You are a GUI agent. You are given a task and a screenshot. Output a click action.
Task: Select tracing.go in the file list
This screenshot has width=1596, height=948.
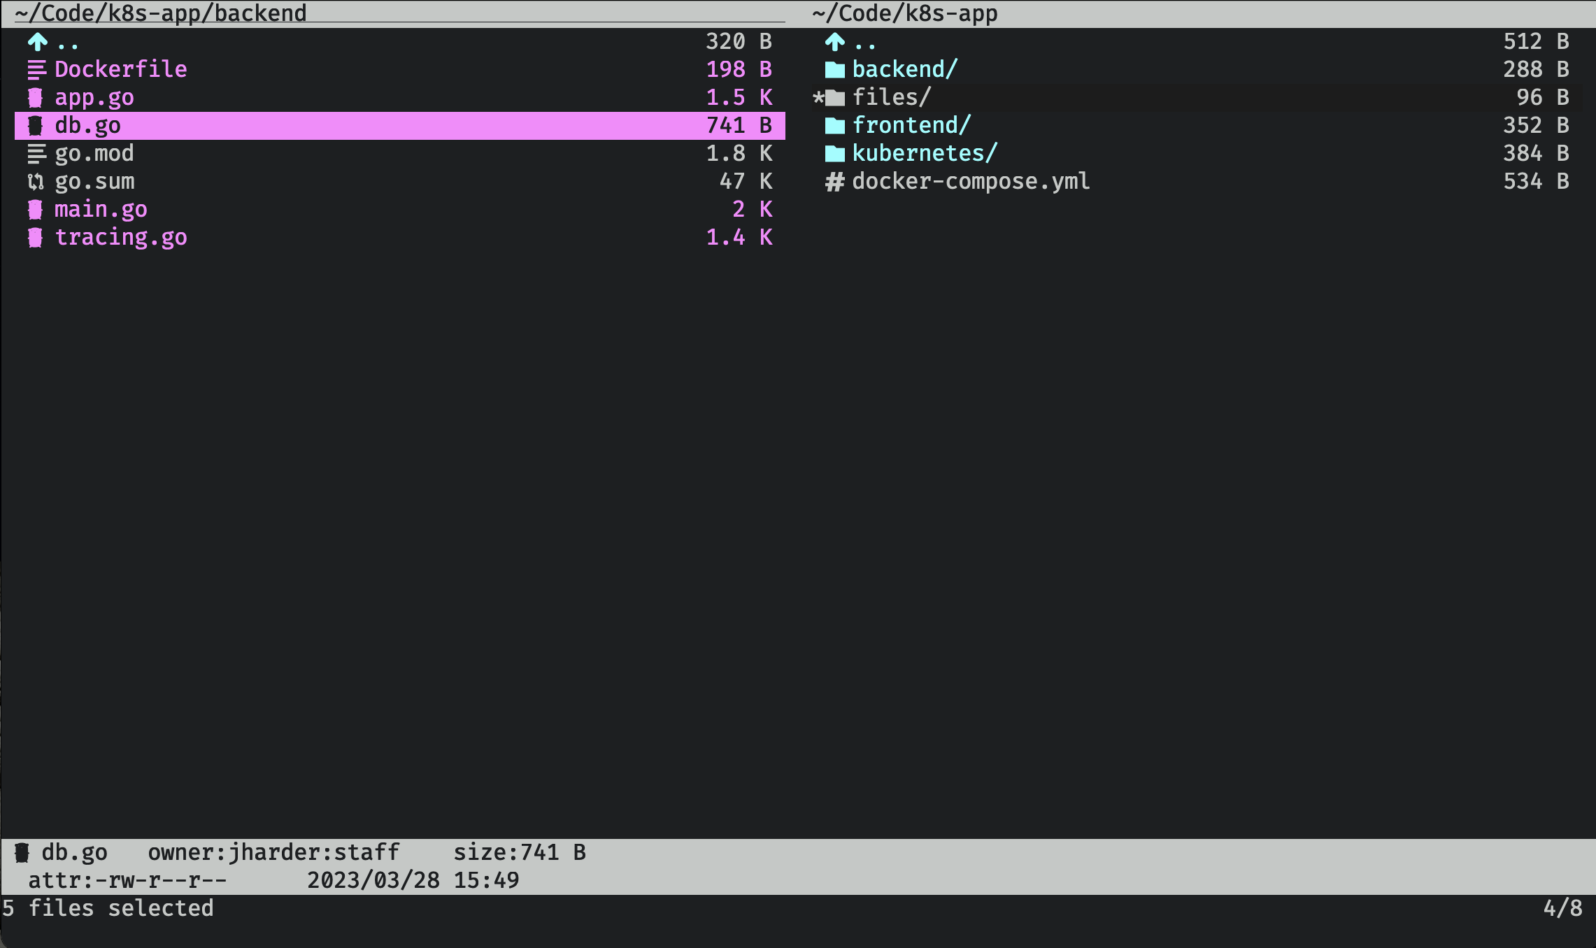click(121, 237)
